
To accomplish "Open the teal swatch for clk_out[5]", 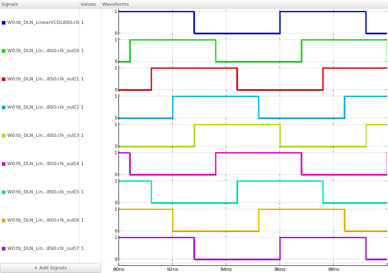I will point(4,192).
